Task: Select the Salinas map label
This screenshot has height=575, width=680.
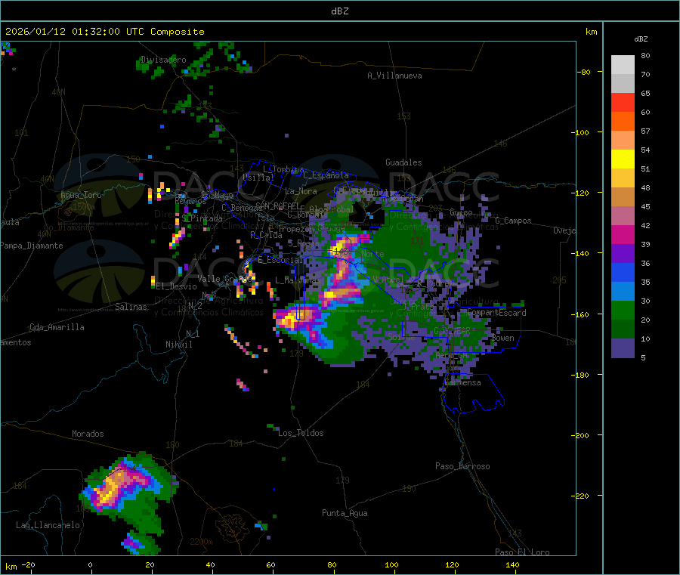Action: [x=131, y=307]
